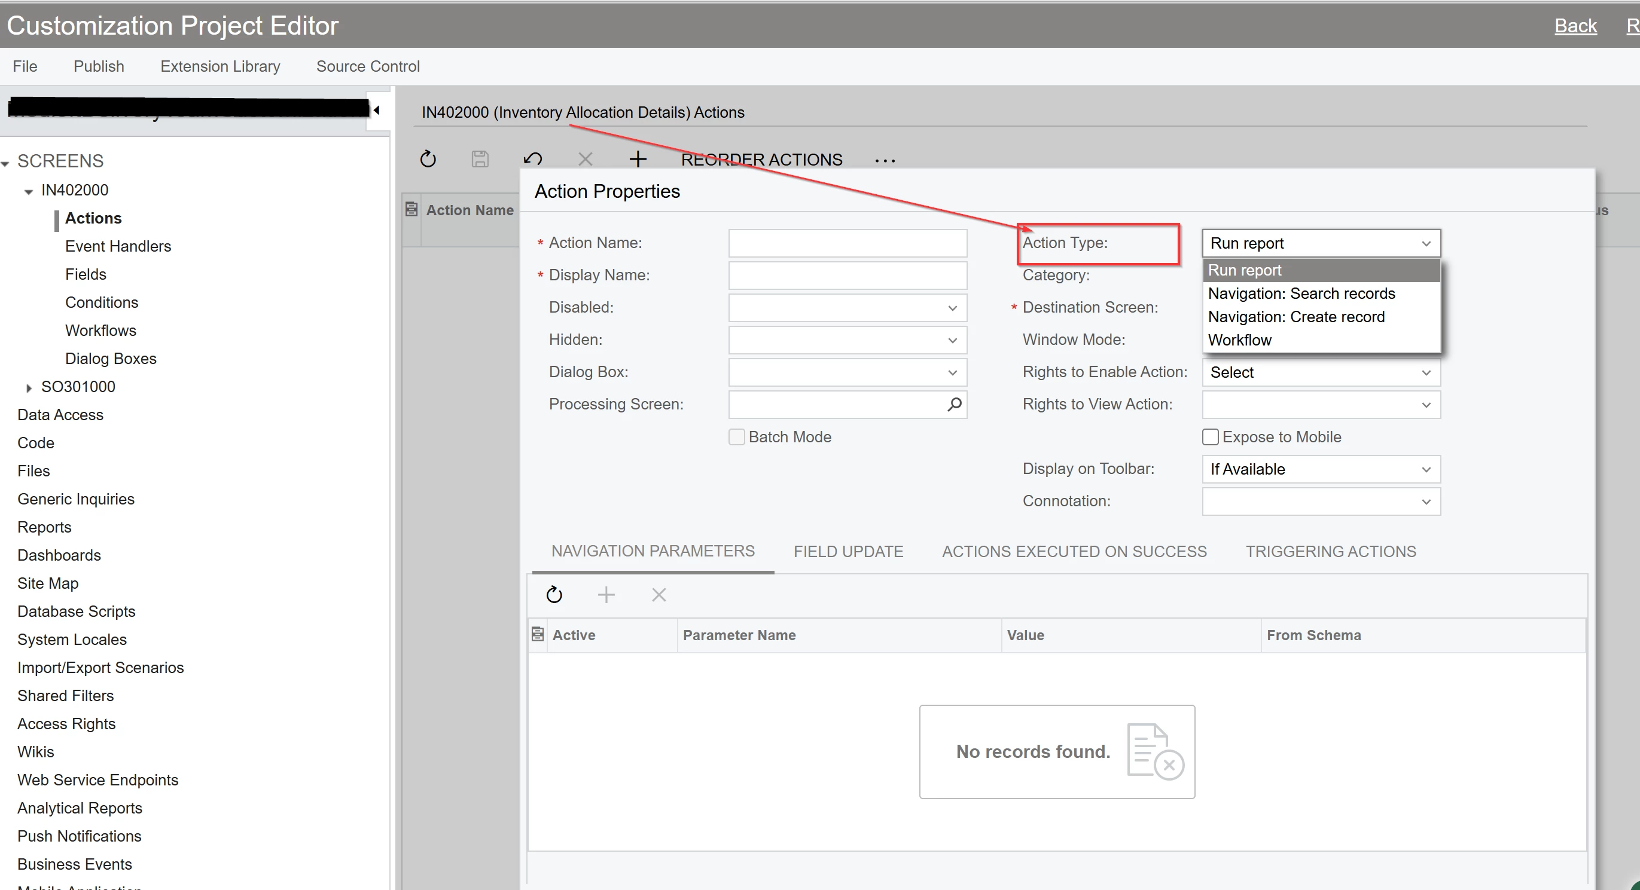Open the Publish menu

[99, 66]
